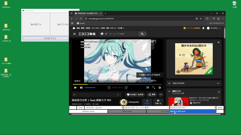Click the magnifier search button
This screenshot has width=241, height=135.
[142, 34]
